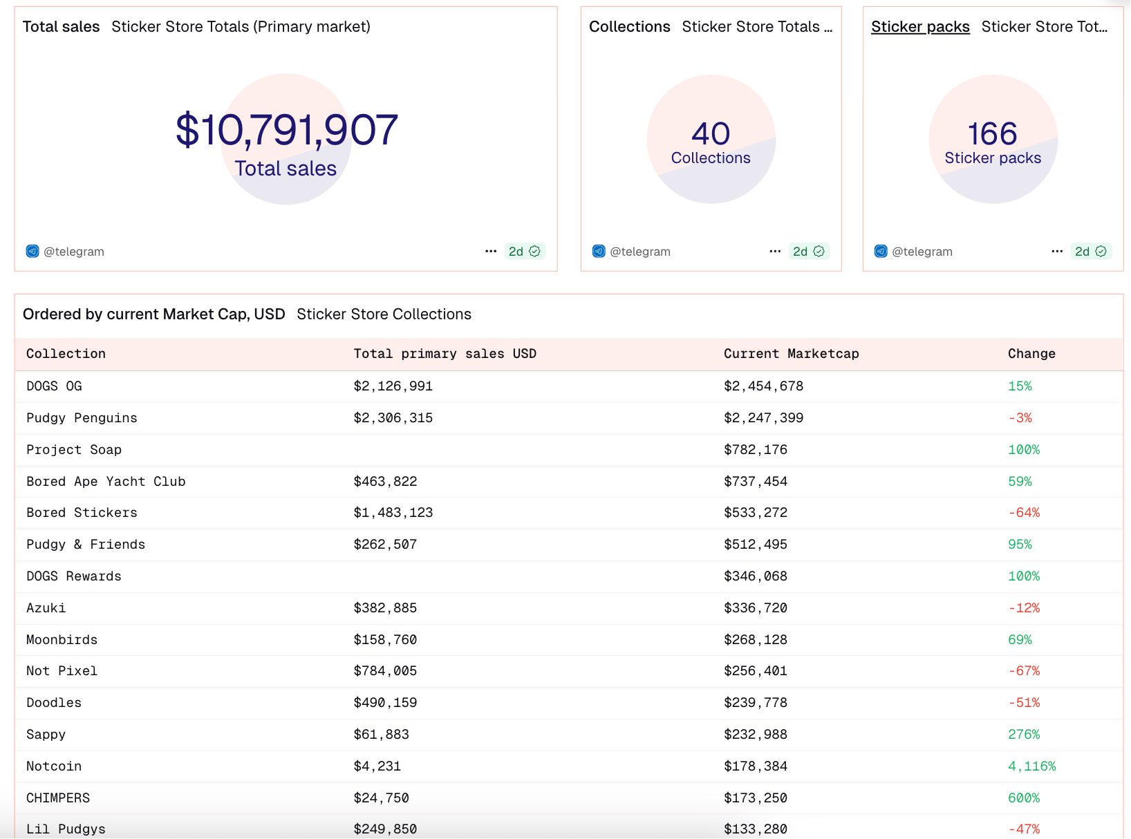Viewport: 1131px width, 839px height.
Task: Click the 4,116% change value for Notcoin
Action: [1031, 766]
